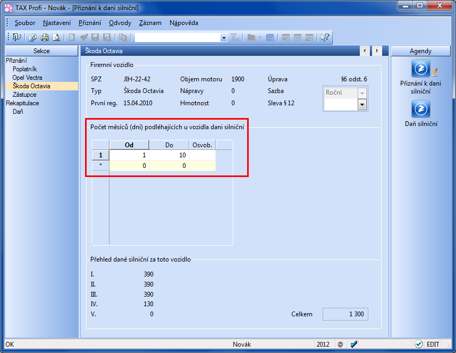This screenshot has height=353, width=456.
Task: Click the exit door toolbar icon
Action: point(17,37)
